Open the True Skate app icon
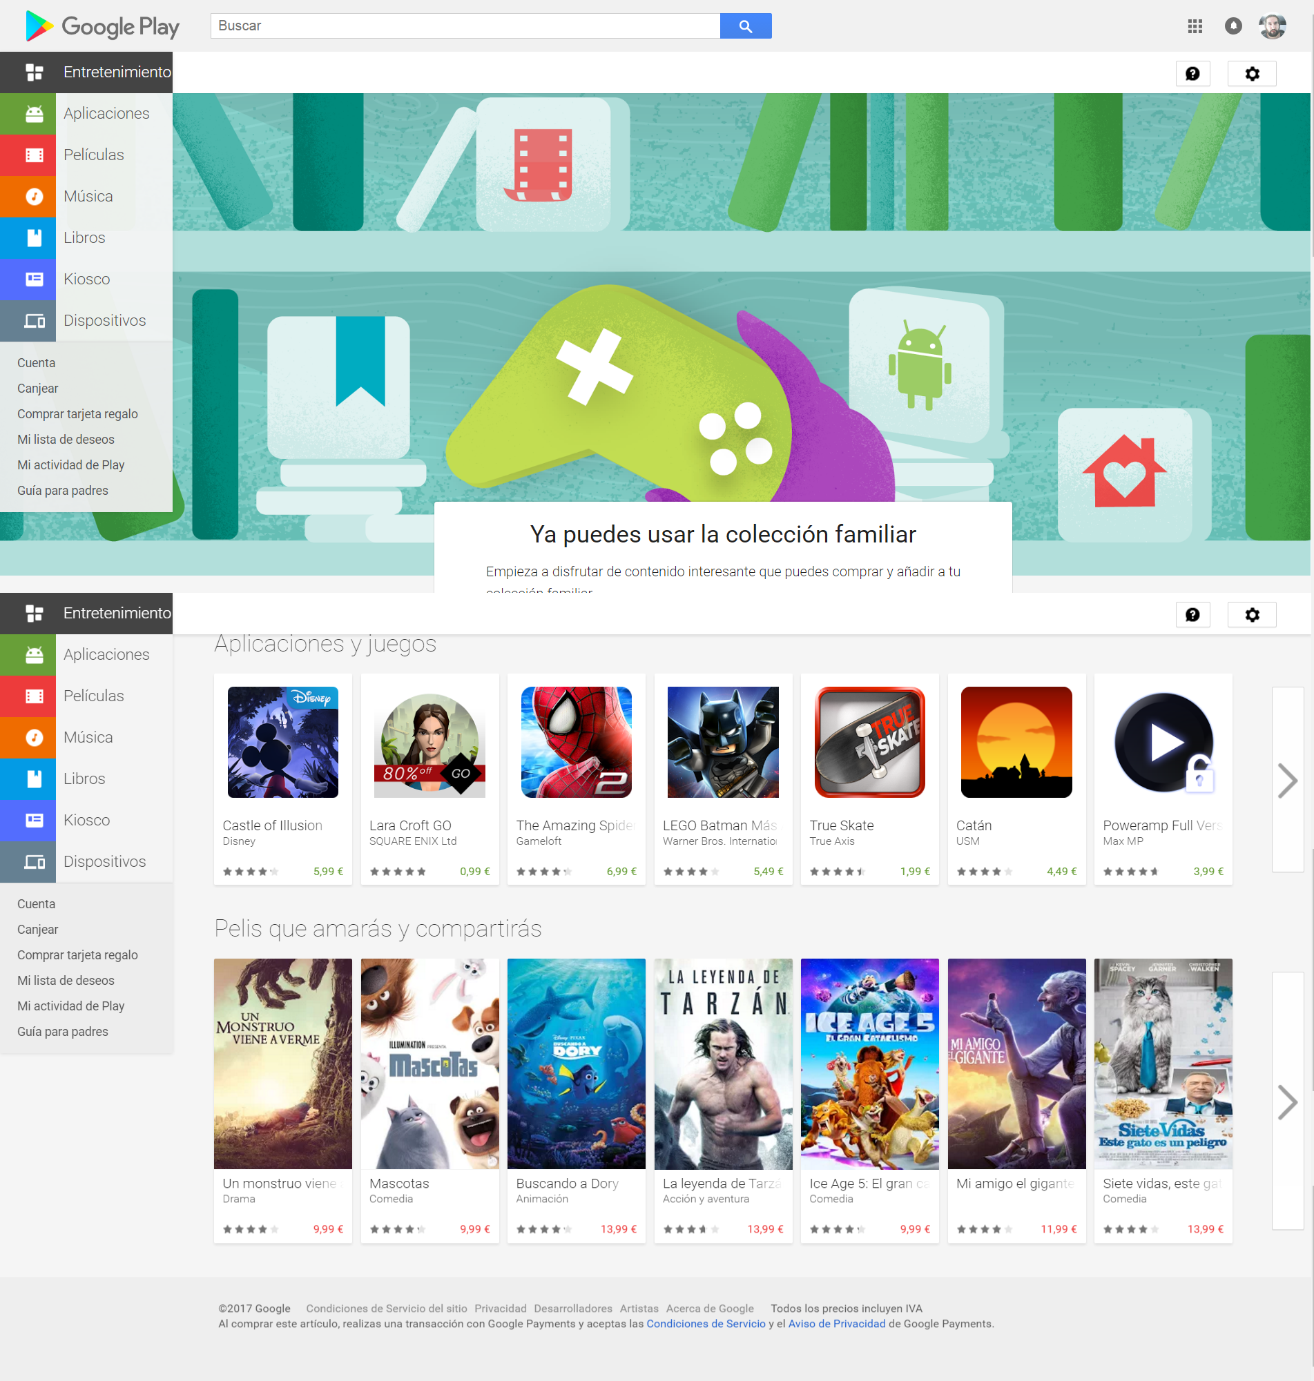Screen dimensions: 1314x1381 (x=870, y=742)
